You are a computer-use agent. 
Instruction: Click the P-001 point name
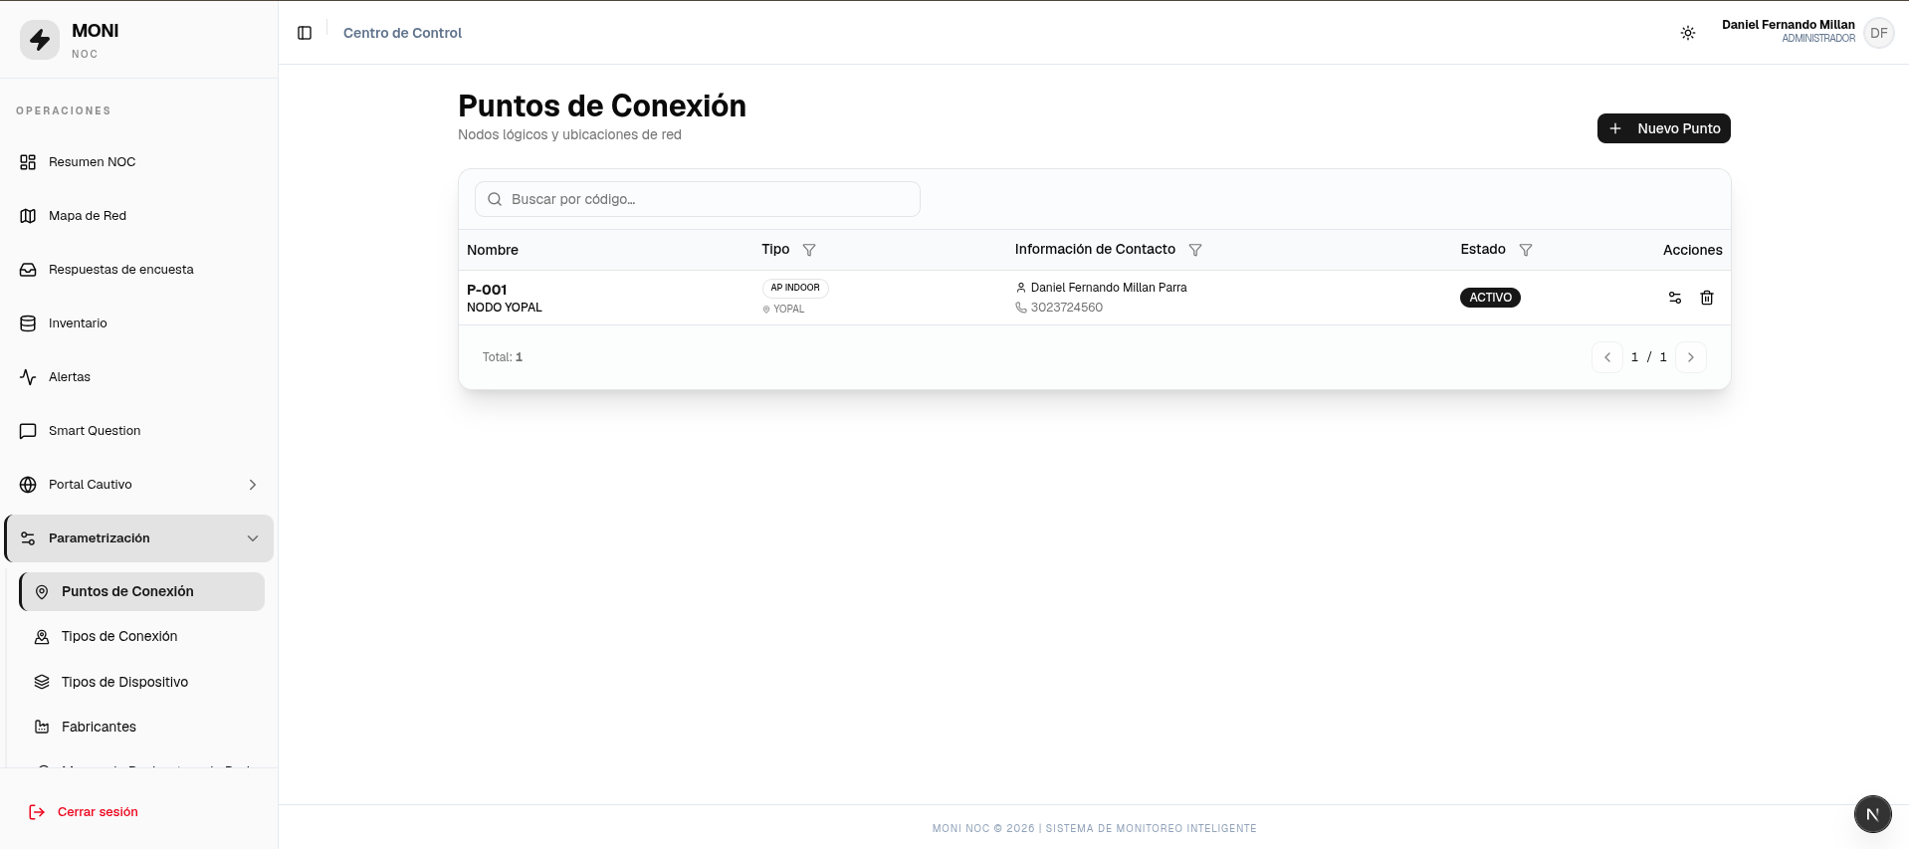pyautogui.click(x=487, y=290)
